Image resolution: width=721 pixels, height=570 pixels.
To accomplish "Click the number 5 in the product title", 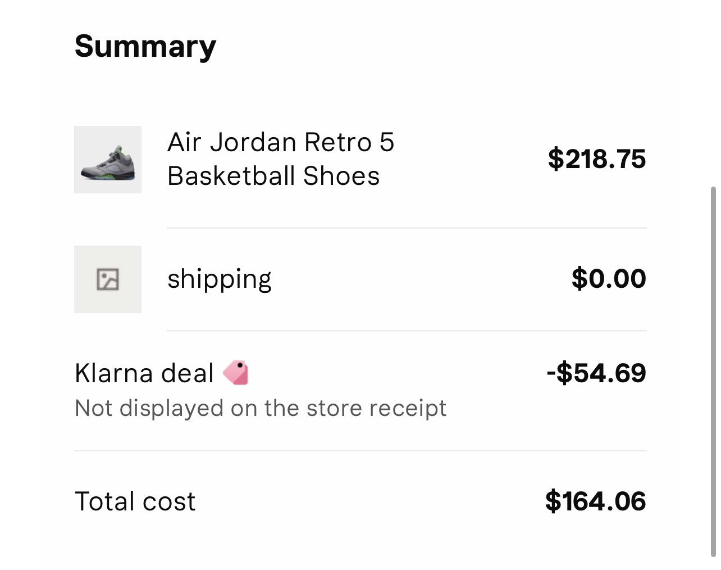I will pos(387,142).
